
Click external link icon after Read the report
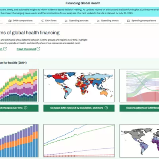[x=38, y=49]
